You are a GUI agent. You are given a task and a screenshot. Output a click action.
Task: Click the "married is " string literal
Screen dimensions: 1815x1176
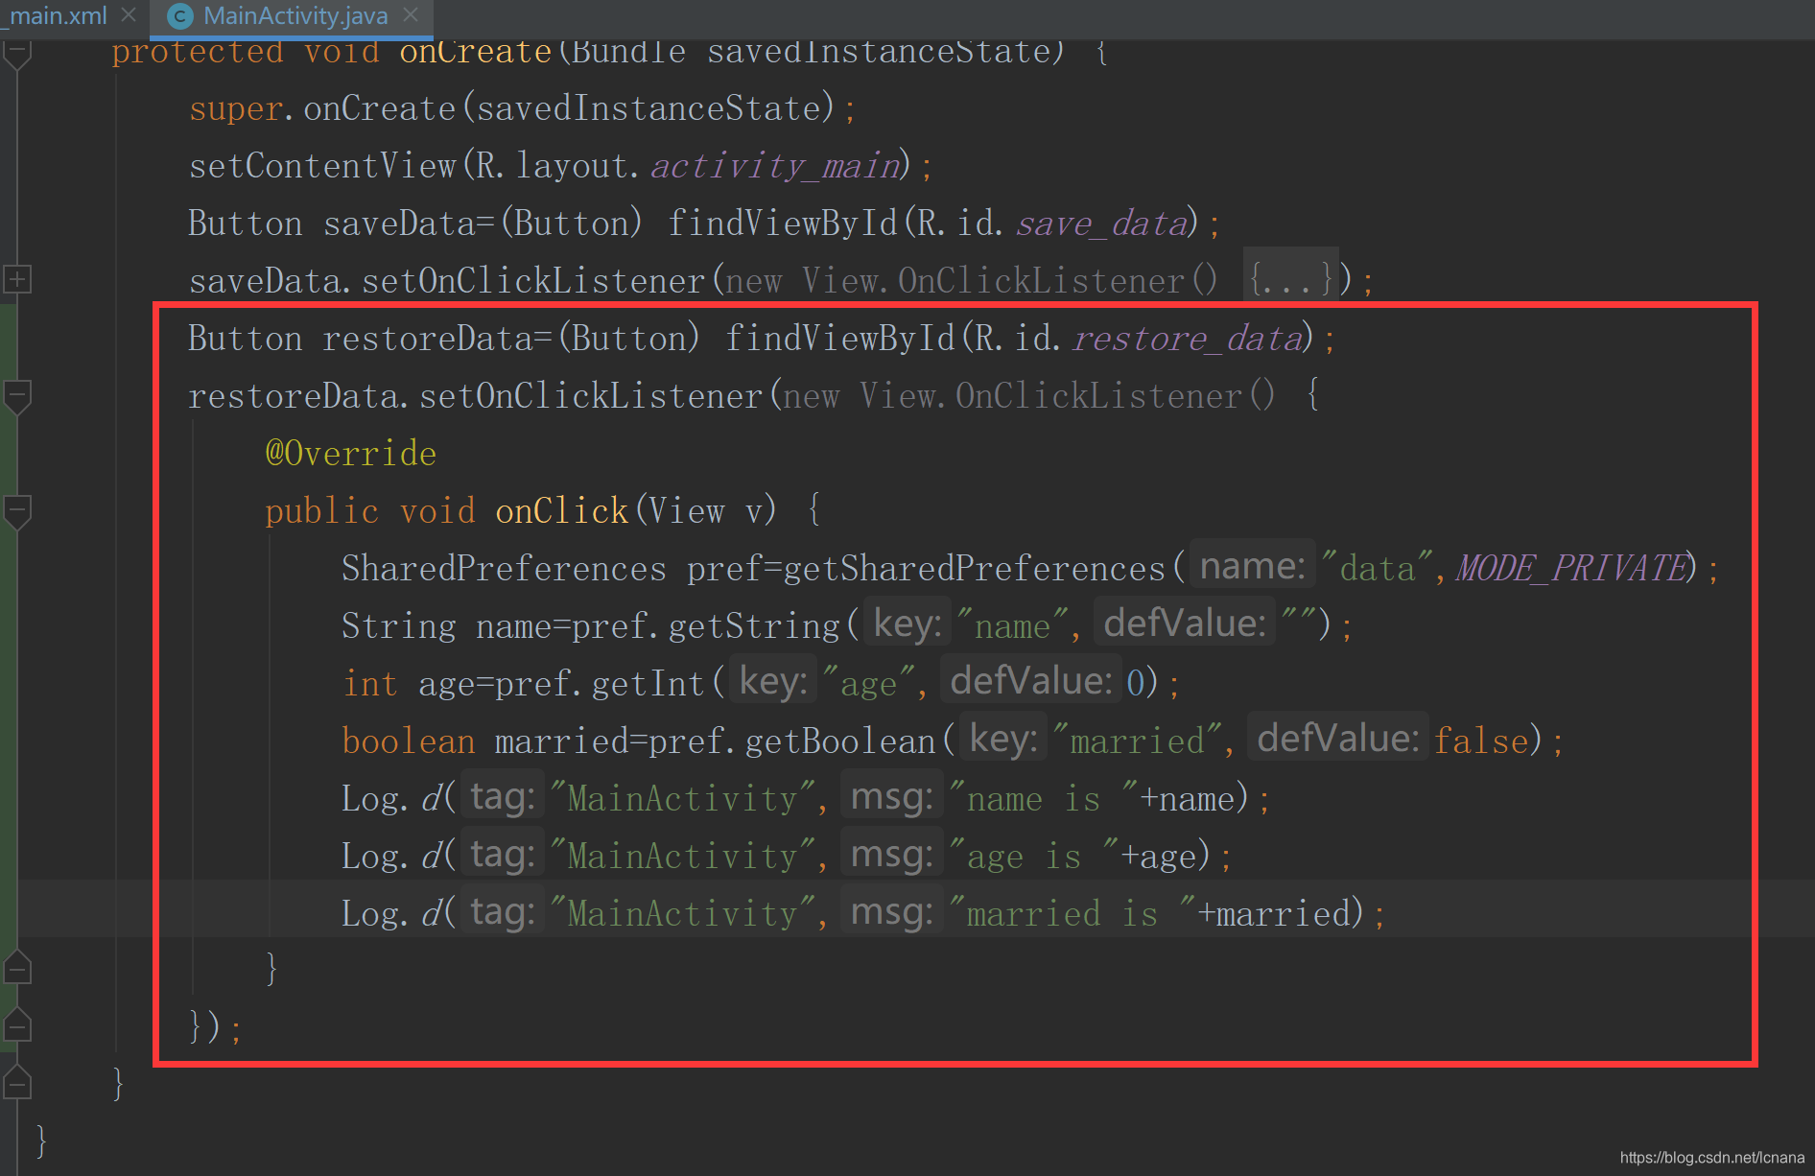pyautogui.click(x=1072, y=913)
